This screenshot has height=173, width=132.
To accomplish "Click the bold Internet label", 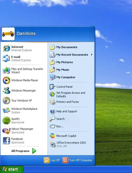I will pos(17,47).
